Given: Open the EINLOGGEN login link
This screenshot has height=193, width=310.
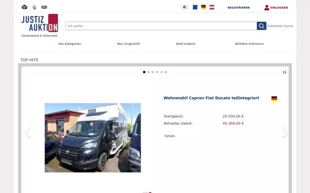Looking at the screenshot, I should pos(279,8).
